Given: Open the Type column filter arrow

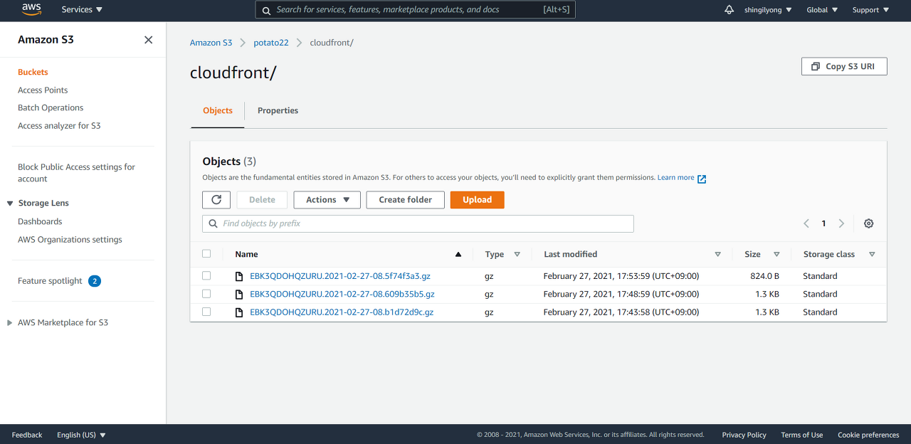Looking at the screenshot, I should pos(517,254).
